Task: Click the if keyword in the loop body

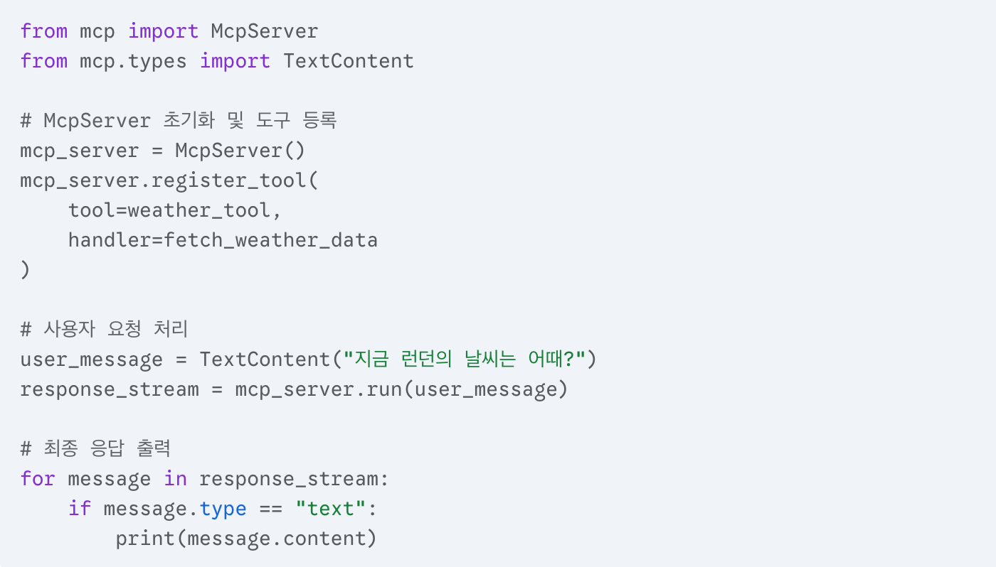Action: point(79,509)
